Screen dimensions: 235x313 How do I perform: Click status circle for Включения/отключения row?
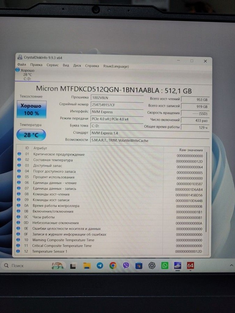click(x=19, y=211)
